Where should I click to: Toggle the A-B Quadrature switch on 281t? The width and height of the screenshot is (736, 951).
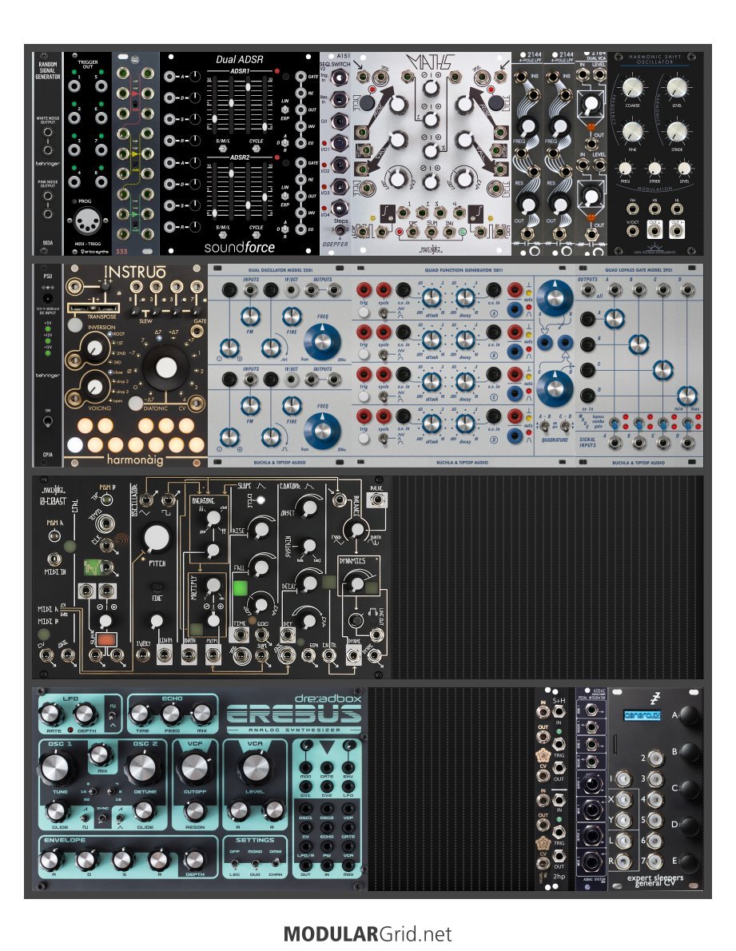coord(546,425)
